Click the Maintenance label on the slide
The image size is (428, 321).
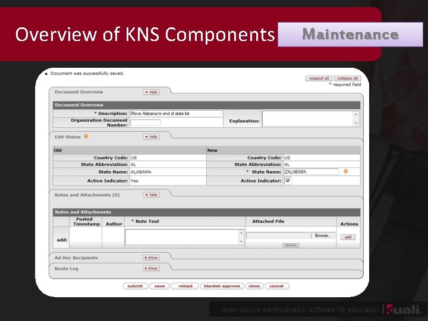351,34
